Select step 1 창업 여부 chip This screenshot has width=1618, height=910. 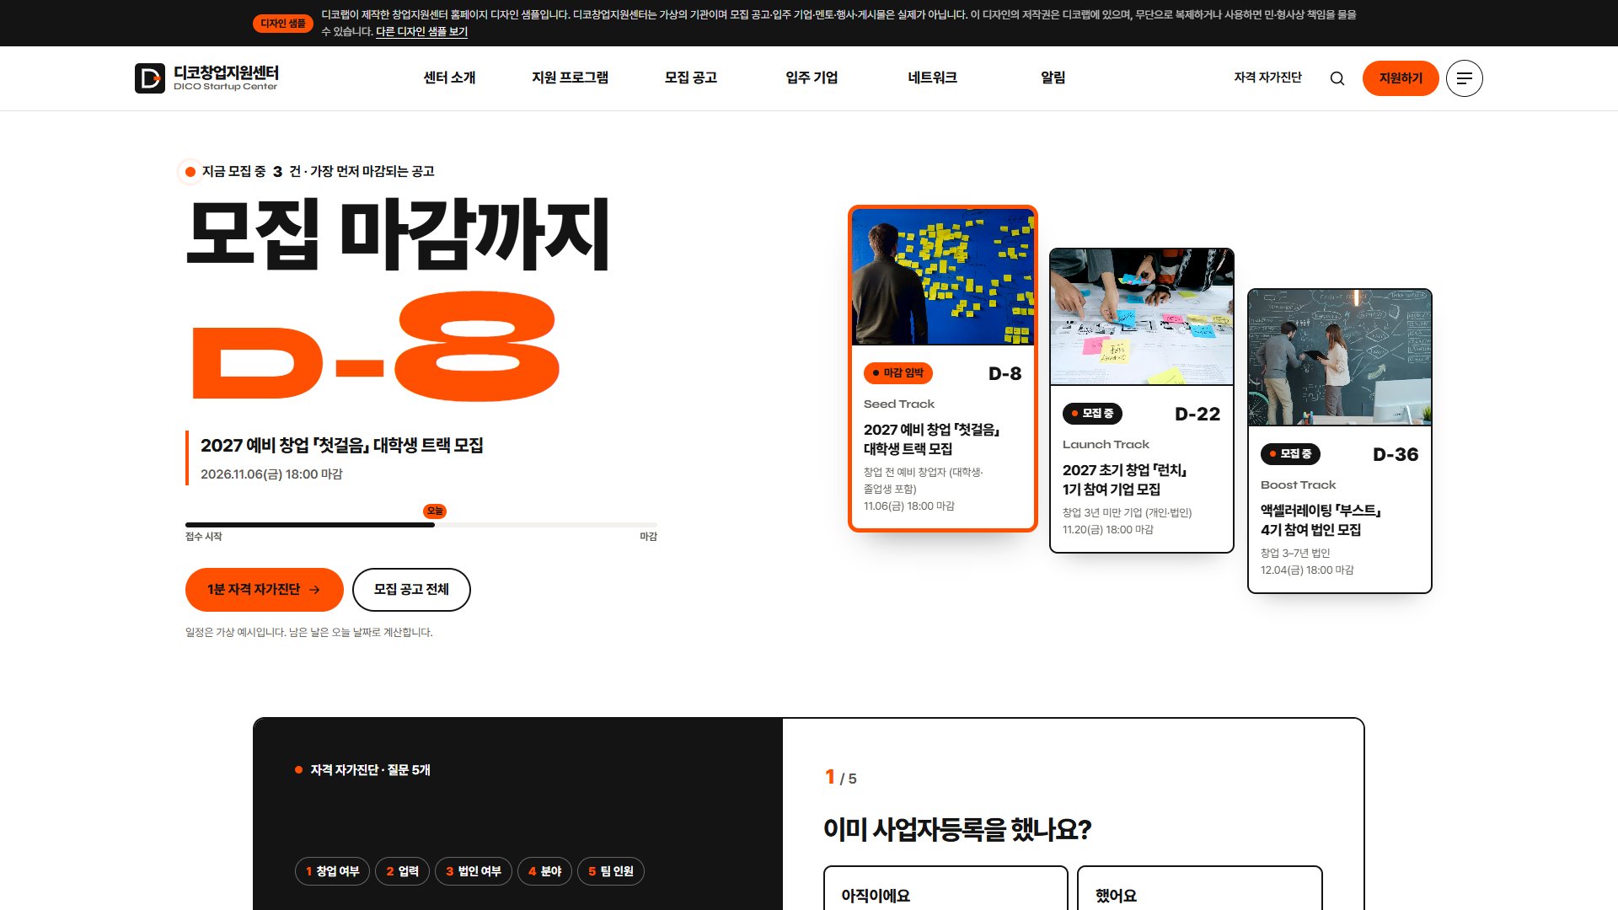point(332,871)
